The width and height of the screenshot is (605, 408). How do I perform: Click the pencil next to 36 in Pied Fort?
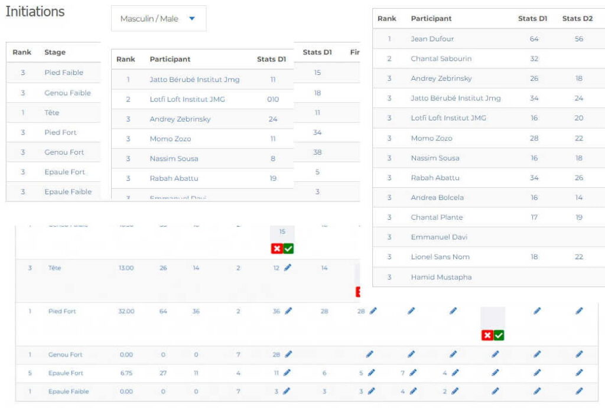tap(288, 311)
